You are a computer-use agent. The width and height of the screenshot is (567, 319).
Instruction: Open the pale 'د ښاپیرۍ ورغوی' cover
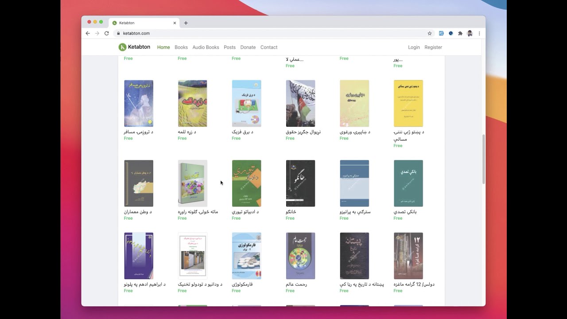[354, 104]
